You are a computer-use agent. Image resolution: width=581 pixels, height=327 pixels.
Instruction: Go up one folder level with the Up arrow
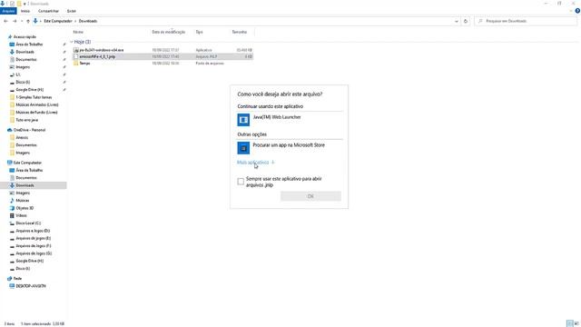(28, 21)
